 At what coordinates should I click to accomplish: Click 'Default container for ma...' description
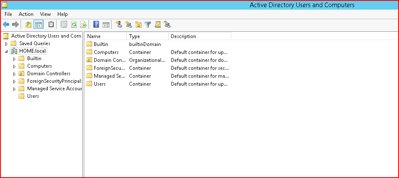pos(200,76)
